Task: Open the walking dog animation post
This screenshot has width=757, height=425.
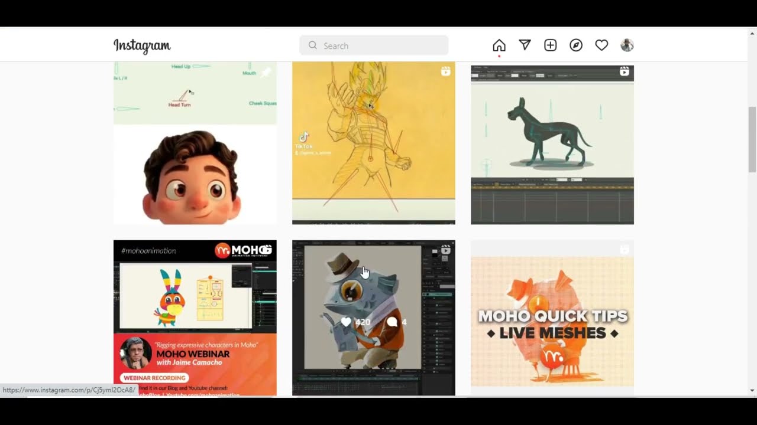Action: pos(552,143)
